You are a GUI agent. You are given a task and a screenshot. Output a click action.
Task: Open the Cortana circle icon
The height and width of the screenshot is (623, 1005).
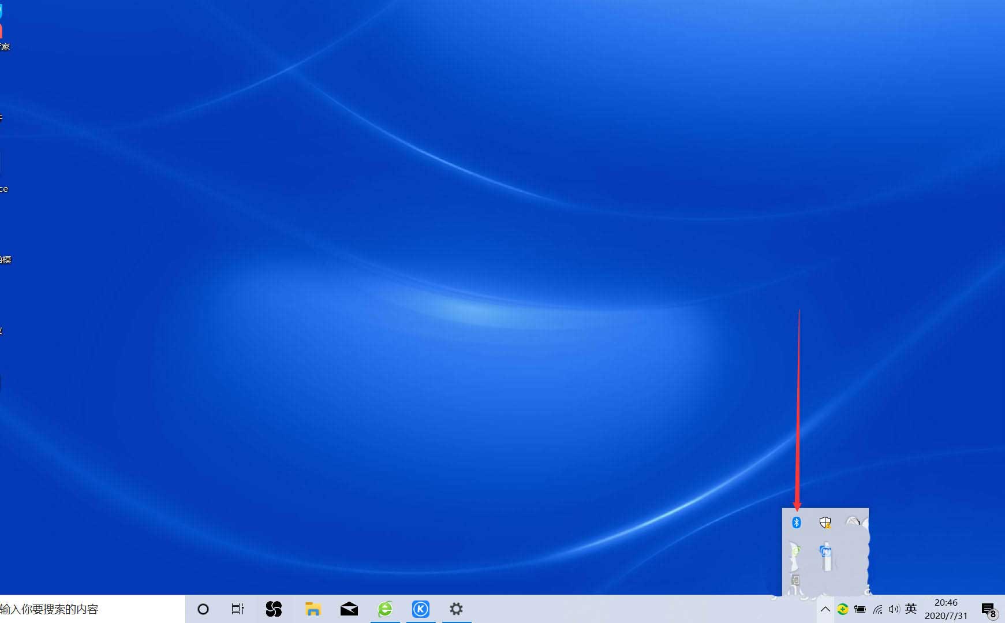(x=203, y=609)
